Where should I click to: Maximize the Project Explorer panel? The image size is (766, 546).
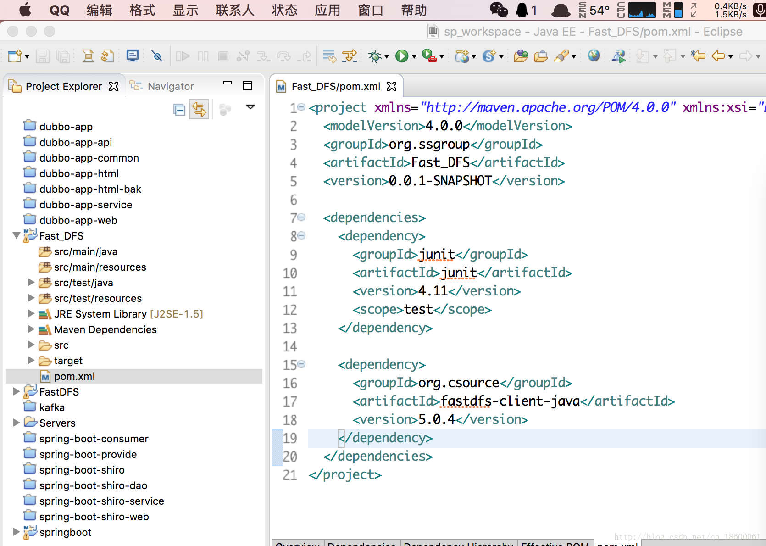click(x=248, y=85)
